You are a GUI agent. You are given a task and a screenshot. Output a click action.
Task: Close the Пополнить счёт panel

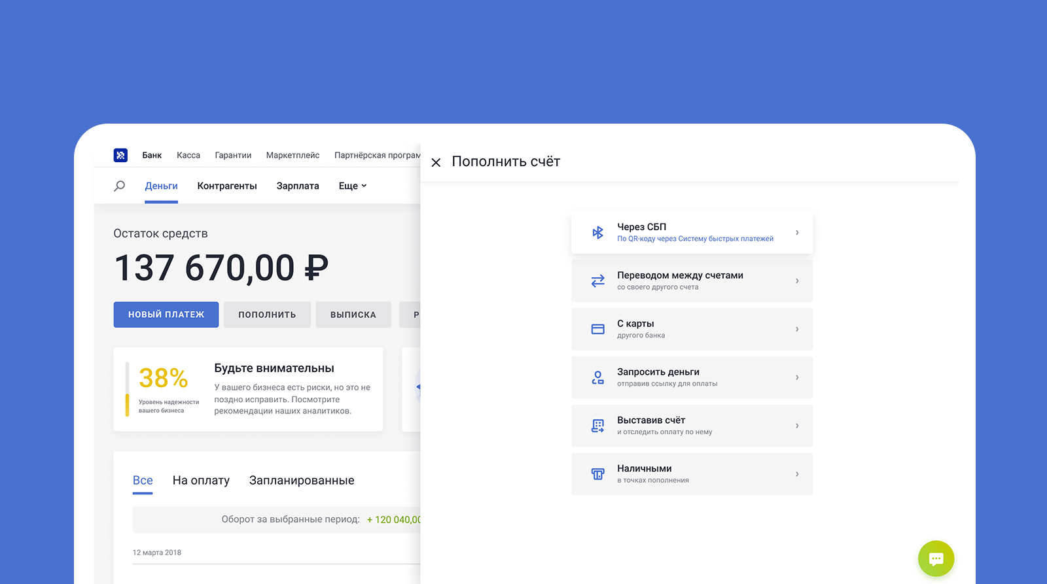point(436,162)
